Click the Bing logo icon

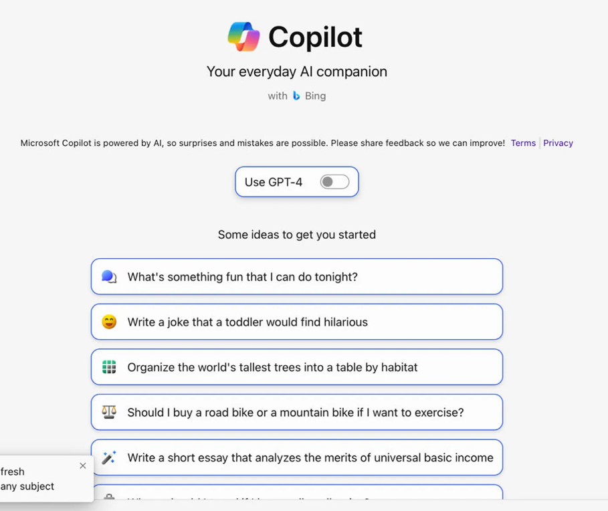tap(296, 96)
